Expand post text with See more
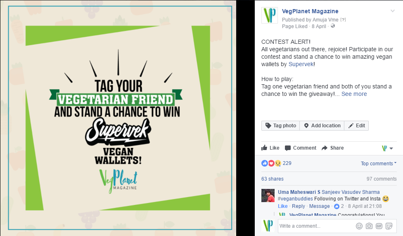Image resolution: width=403 pixels, height=236 pixels. click(x=354, y=94)
